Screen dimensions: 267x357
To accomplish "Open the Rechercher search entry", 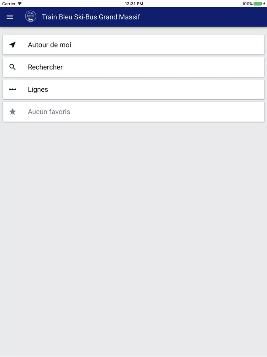I will click(133, 67).
